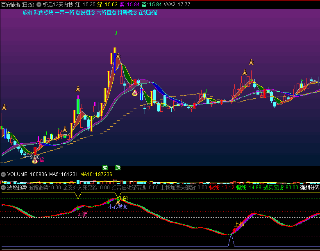This screenshot has width=320, height=251.
Task: Open the 陕西板块 sector link
Action: [x=43, y=12]
